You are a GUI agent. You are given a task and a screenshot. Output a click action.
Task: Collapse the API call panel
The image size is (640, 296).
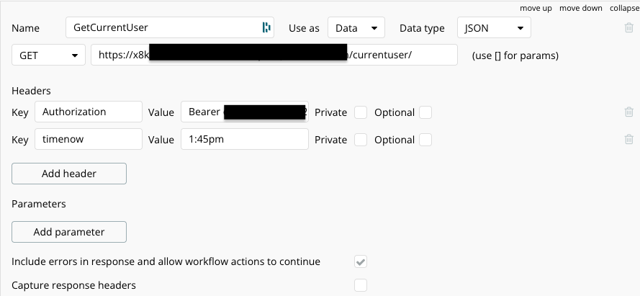coord(623,8)
